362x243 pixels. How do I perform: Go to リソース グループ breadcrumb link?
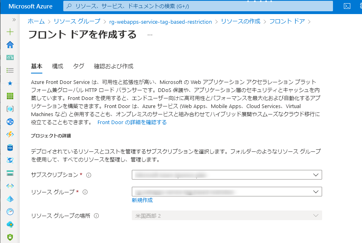77,21
